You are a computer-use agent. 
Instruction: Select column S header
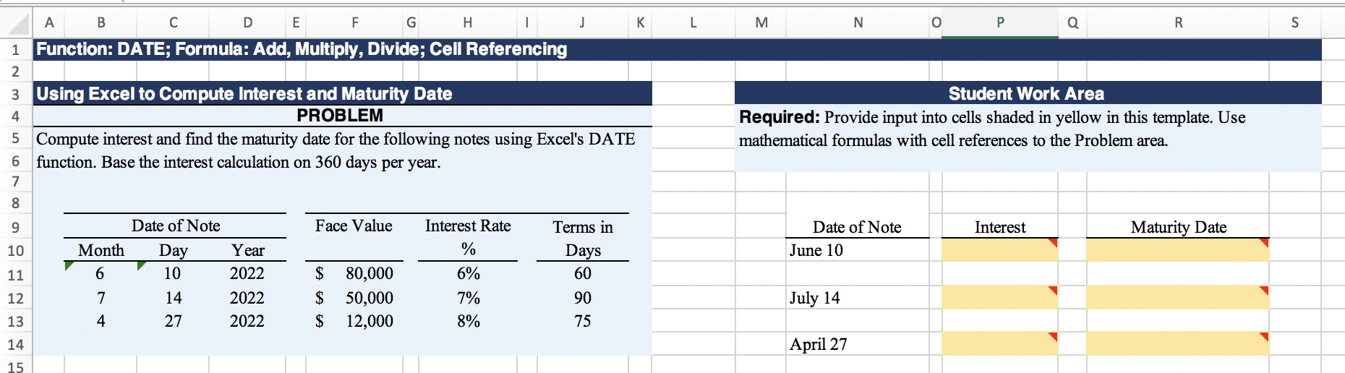tap(1295, 22)
